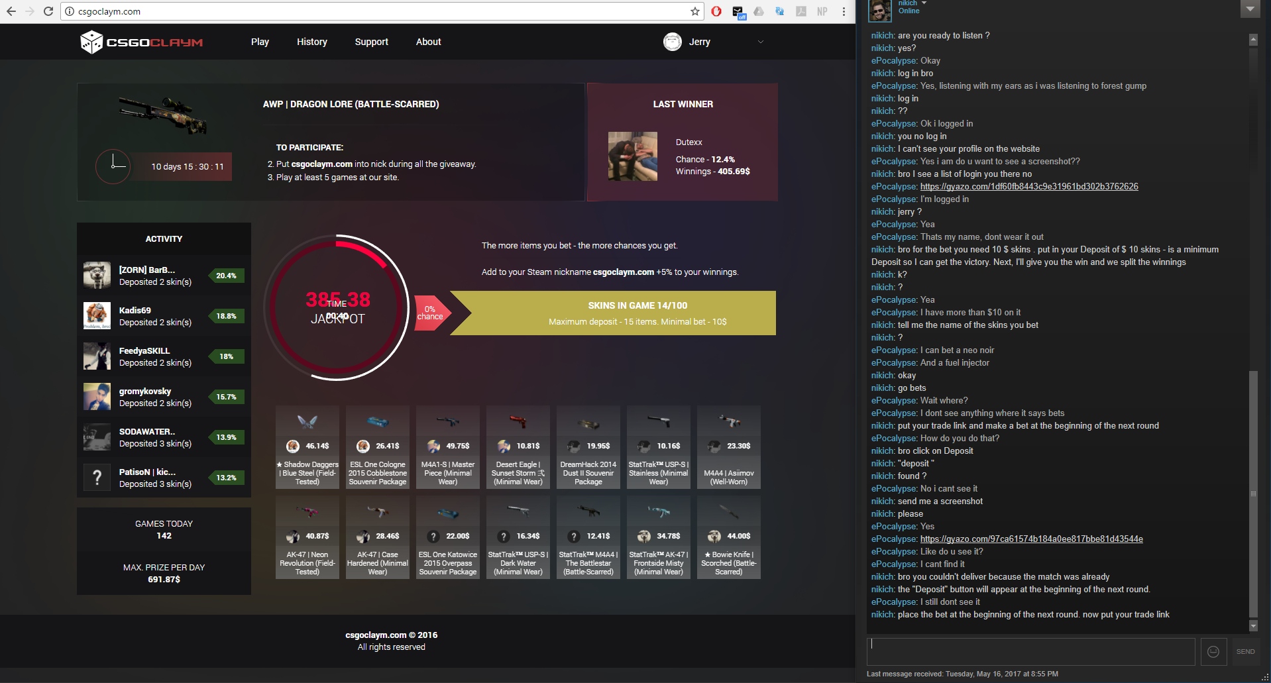1271x683 pixels.
Task: Open the About page
Action: point(429,42)
